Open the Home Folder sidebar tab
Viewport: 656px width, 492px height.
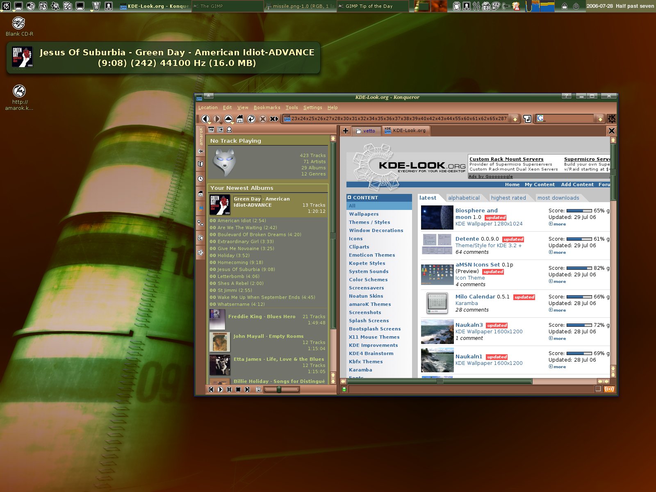(x=200, y=194)
